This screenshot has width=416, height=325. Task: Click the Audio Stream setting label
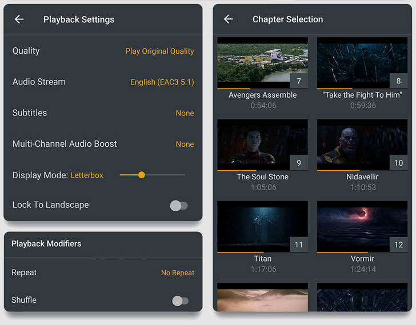[39, 82]
